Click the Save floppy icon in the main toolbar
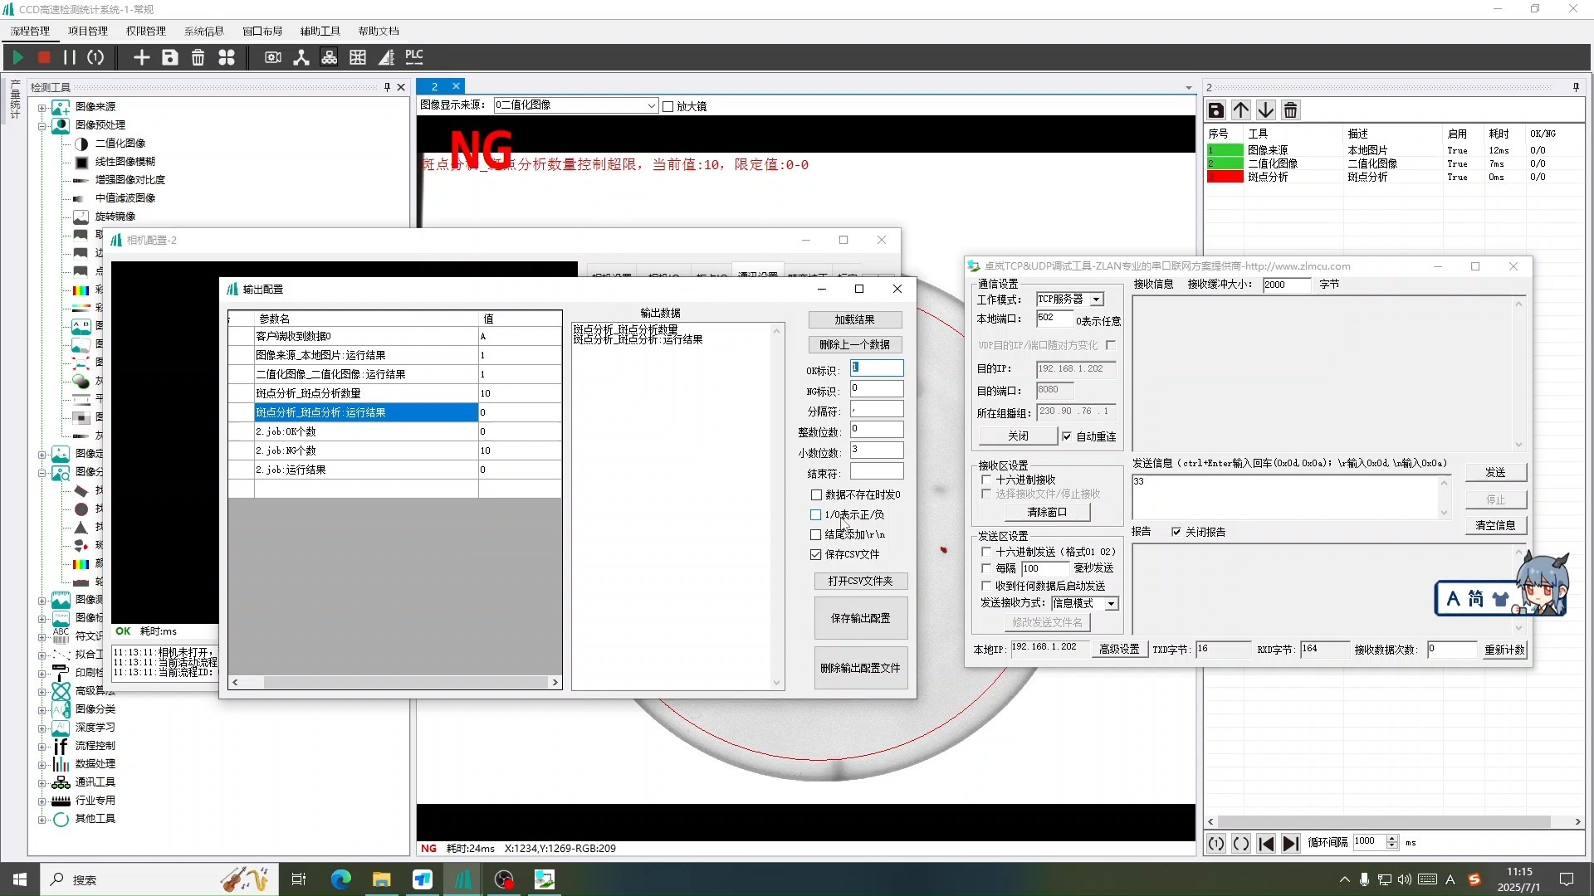The height and width of the screenshot is (896, 1594). coord(170,57)
